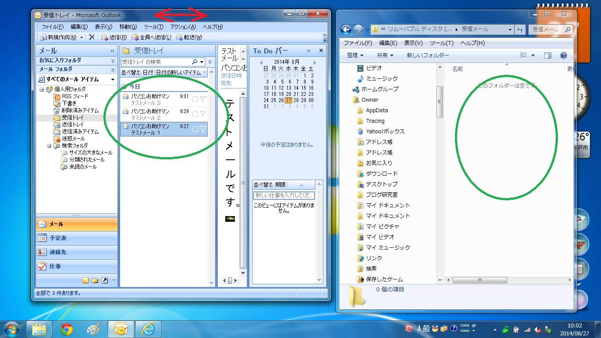Click the Back arrow in Explorer window

(x=346, y=29)
